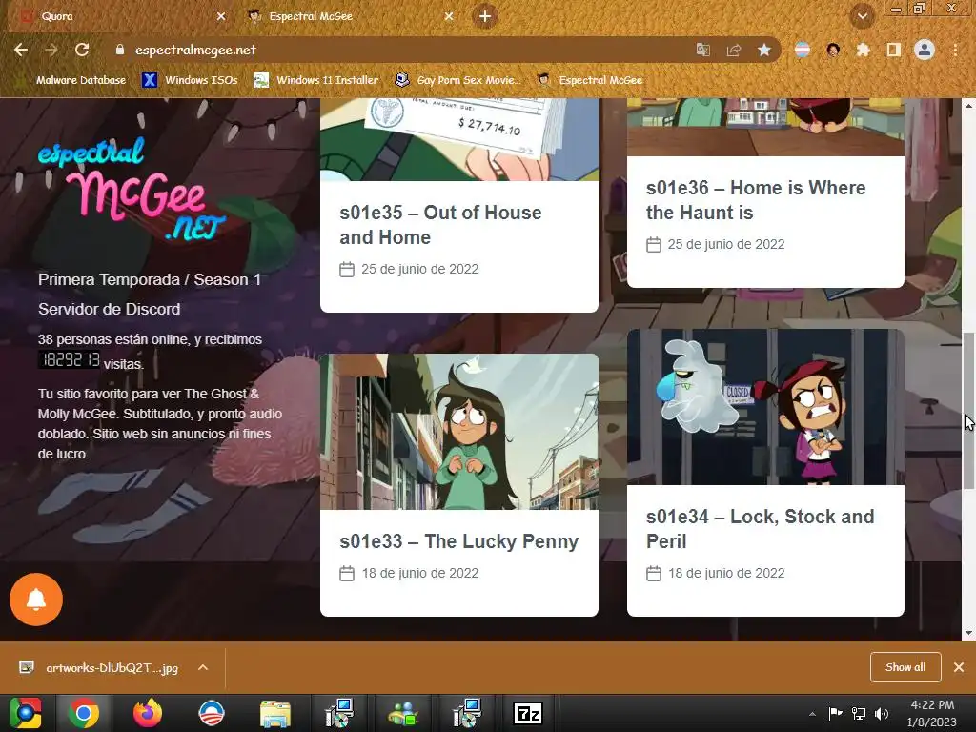Screen dimensions: 976x732
Task: Open Chrome from the taskbar
Action: [x=84, y=713]
